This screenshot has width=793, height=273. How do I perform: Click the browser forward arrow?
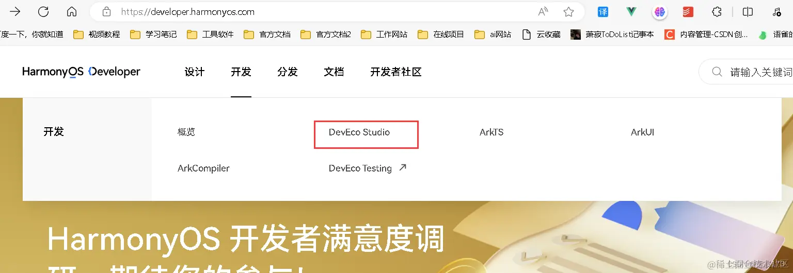click(x=15, y=11)
